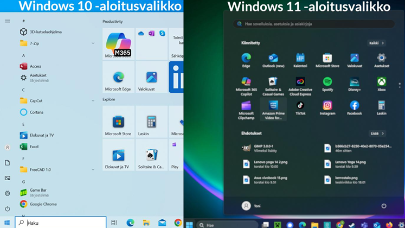
Task: Click the Windows 11 power button
Action: (384, 206)
